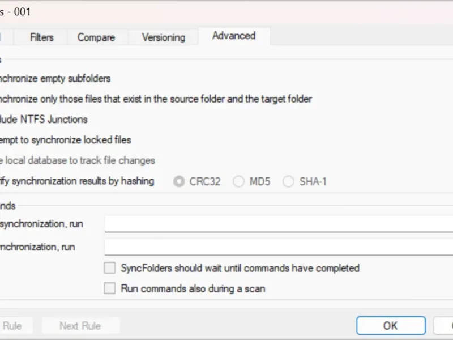
Task: Toggle the NTFS Junctions option label
Action: [x=44, y=120]
